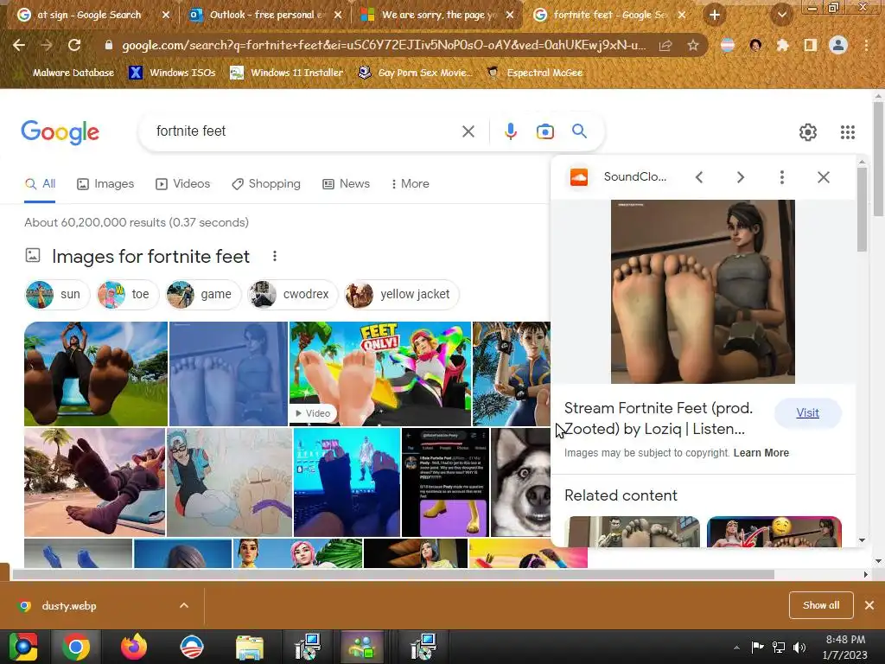Image resolution: width=885 pixels, height=664 pixels.
Task: Show previous image in preview panel
Action: click(698, 177)
